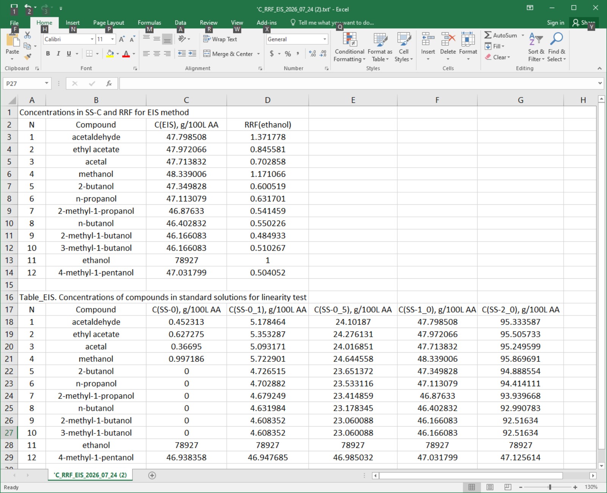Image resolution: width=607 pixels, height=493 pixels.
Task: Expand the General number format dropdown
Action: [325, 39]
